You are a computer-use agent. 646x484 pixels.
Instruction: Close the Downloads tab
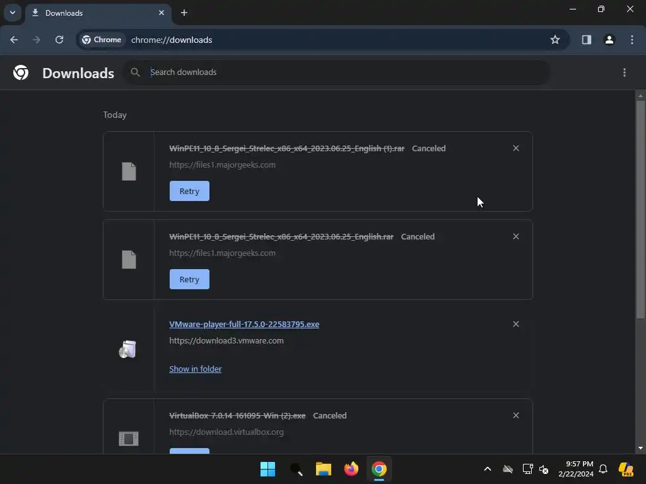pyautogui.click(x=161, y=13)
